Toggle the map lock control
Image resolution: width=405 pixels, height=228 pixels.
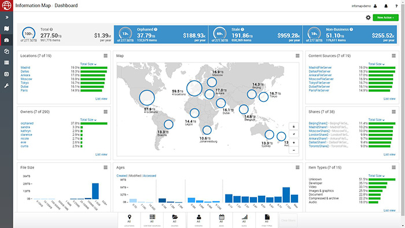point(294,126)
